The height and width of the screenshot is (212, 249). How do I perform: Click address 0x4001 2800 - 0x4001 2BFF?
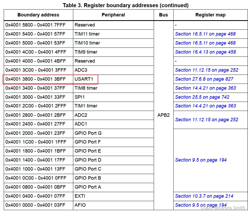tap(35, 115)
